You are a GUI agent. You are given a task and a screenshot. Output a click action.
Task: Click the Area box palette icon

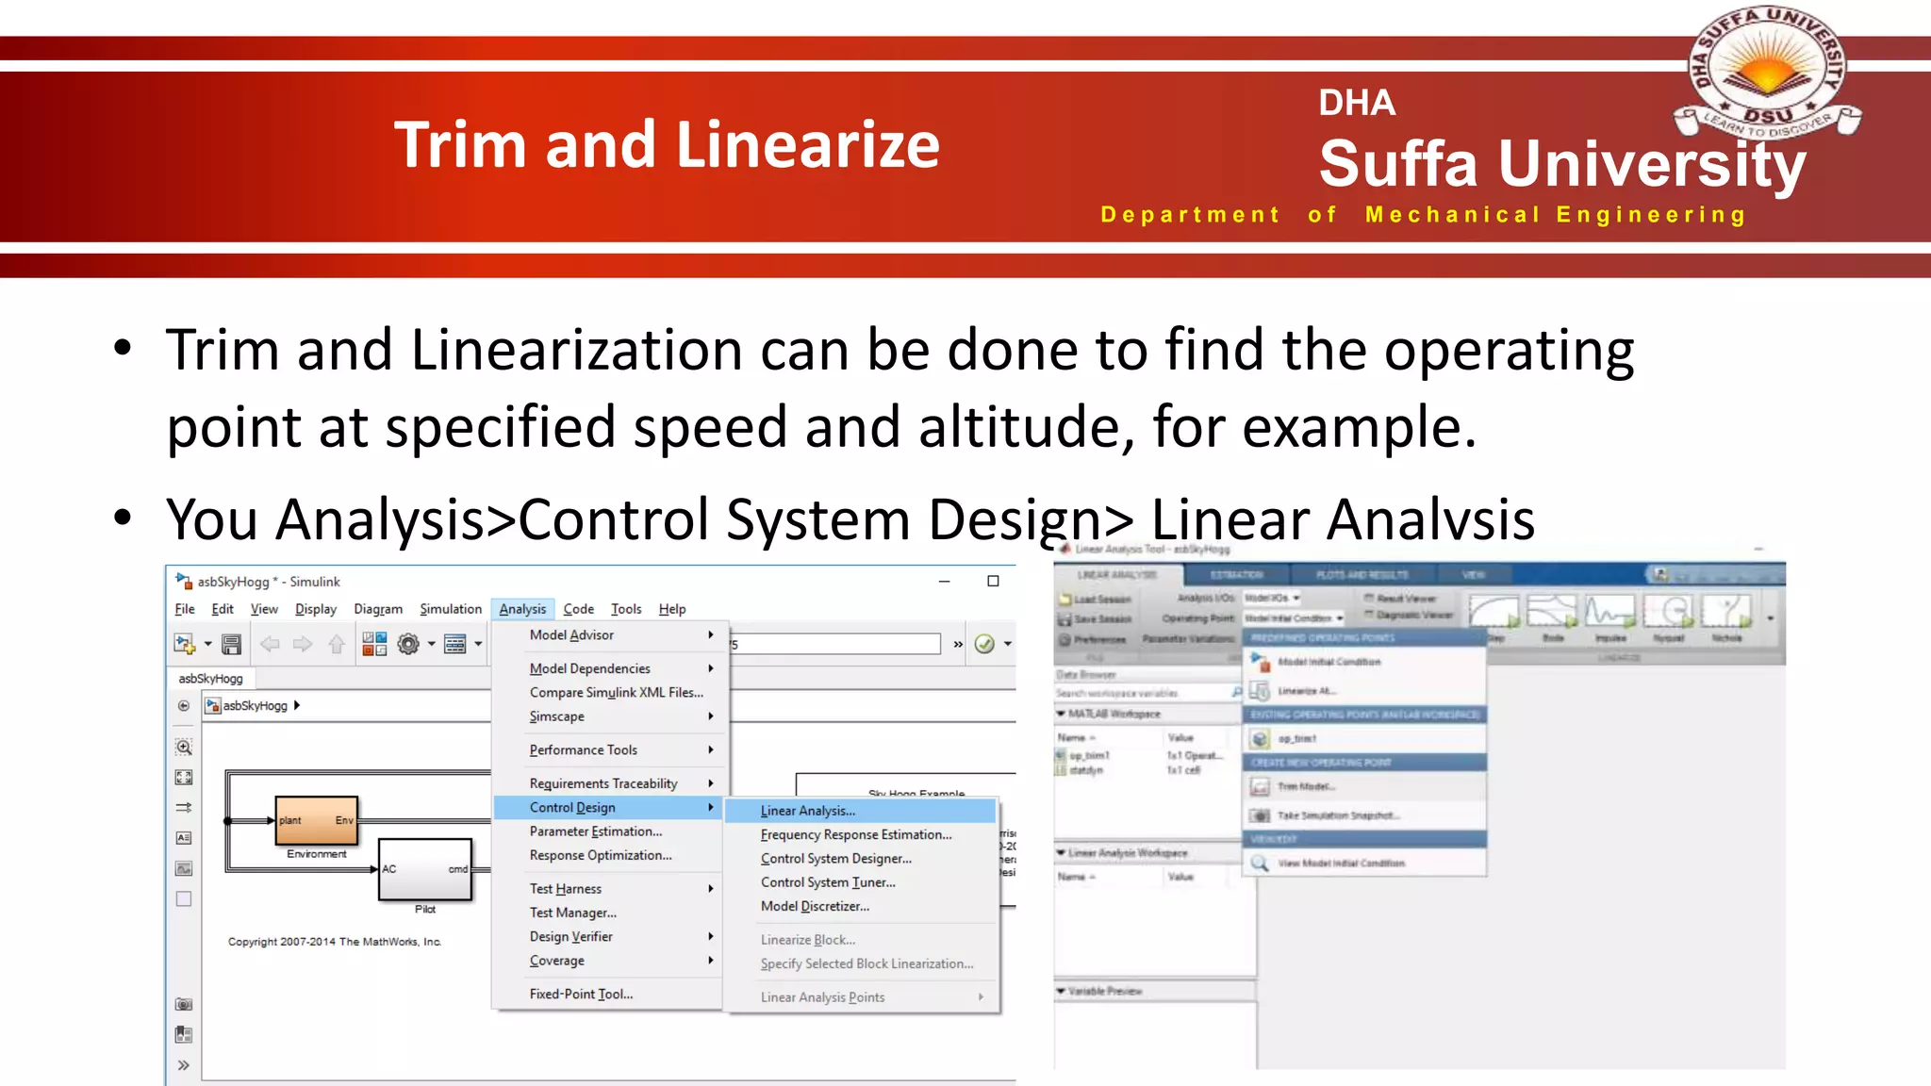tap(184, 899)
